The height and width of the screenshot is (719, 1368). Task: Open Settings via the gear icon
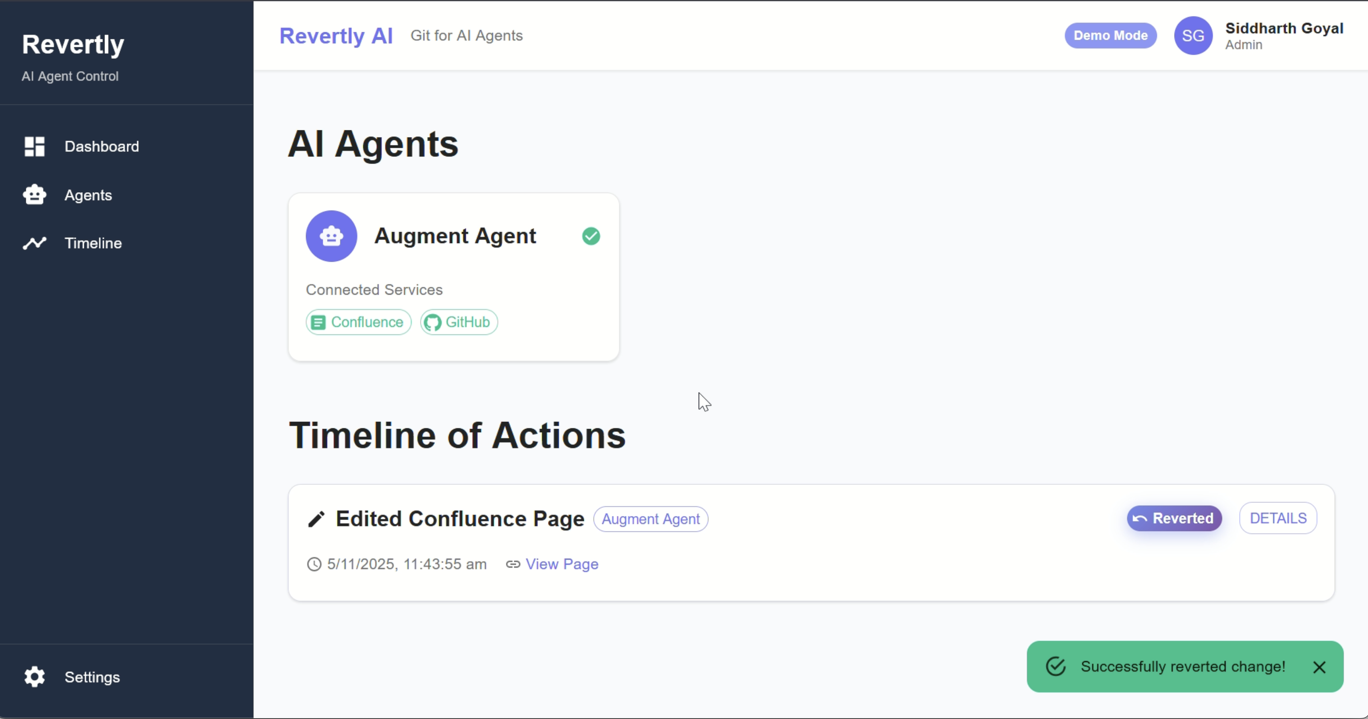35,677
